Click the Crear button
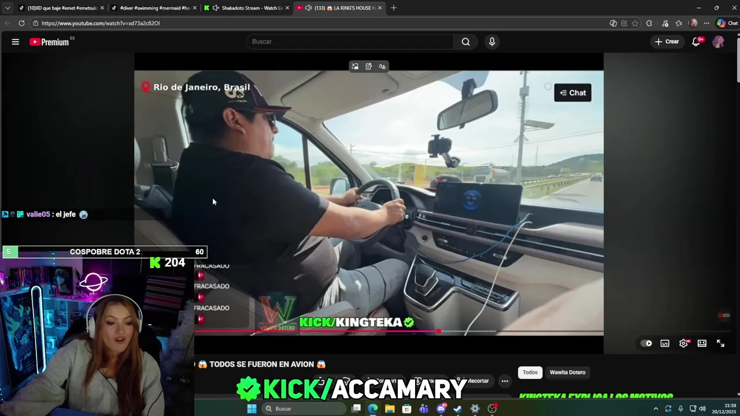This screenshot has width=740, height=416. pyautogui.click(x=667, y=42)
